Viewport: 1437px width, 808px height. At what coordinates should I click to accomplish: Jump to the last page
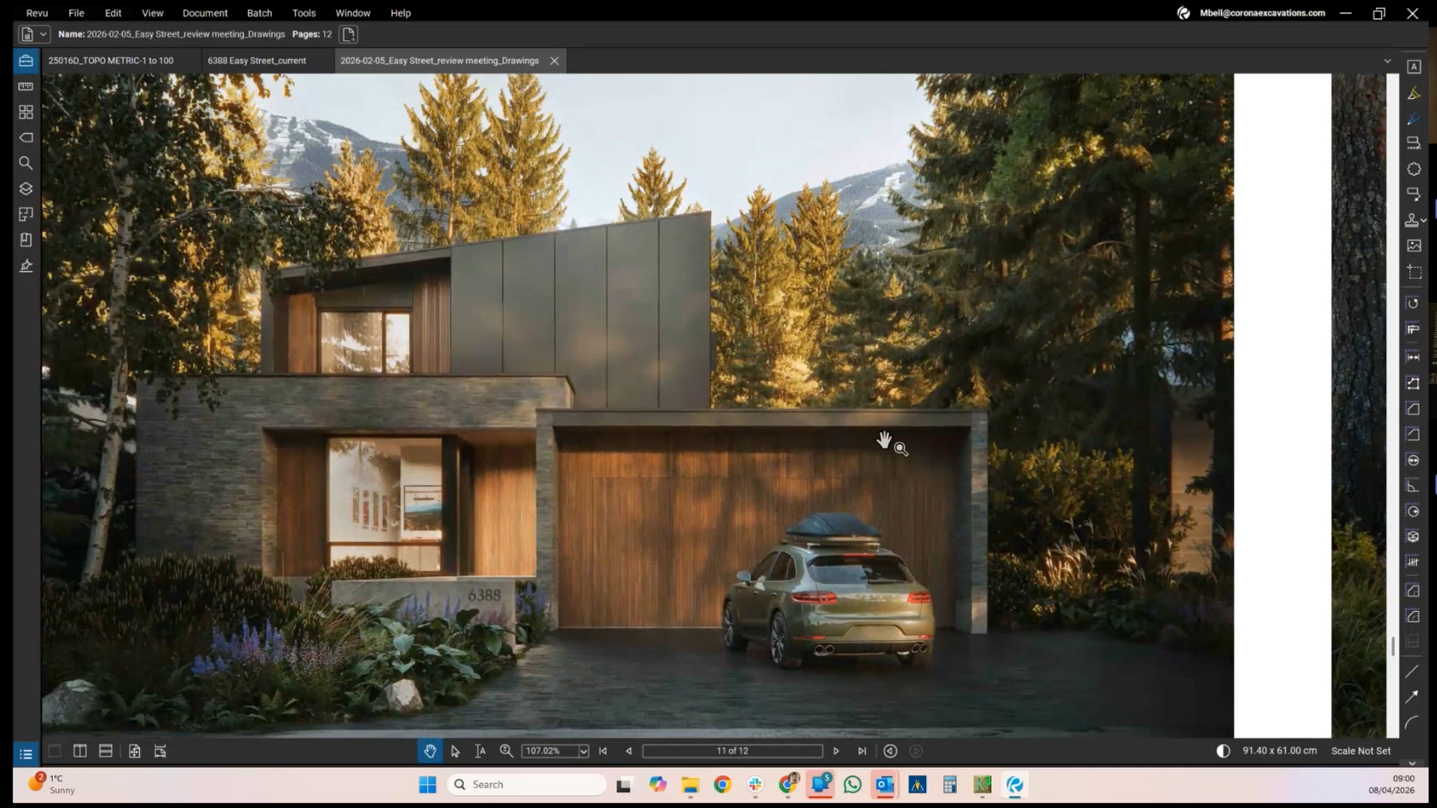tap(862, 751)
